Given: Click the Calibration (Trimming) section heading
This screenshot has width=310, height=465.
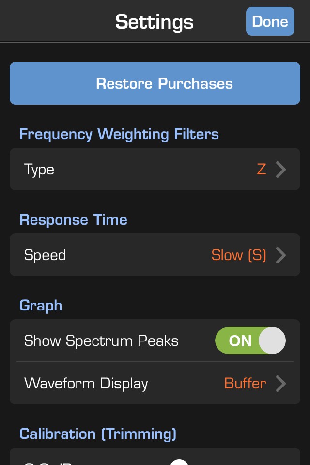Looking at the screenshot, I should tap(98, 434).
